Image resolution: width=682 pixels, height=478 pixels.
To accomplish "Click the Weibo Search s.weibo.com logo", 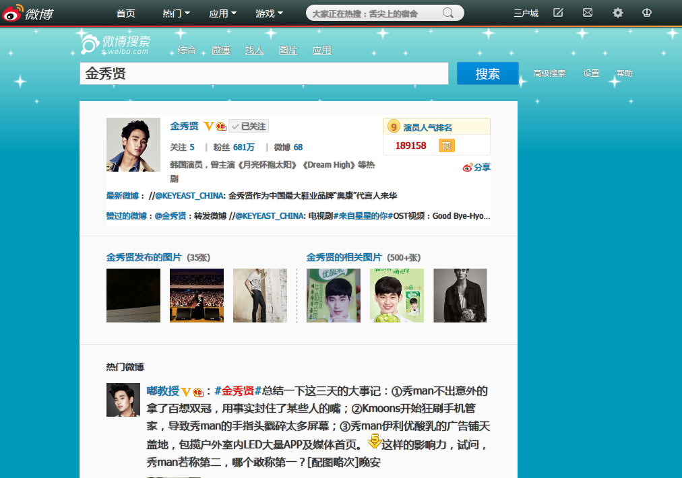I will (x=115, y=44).
